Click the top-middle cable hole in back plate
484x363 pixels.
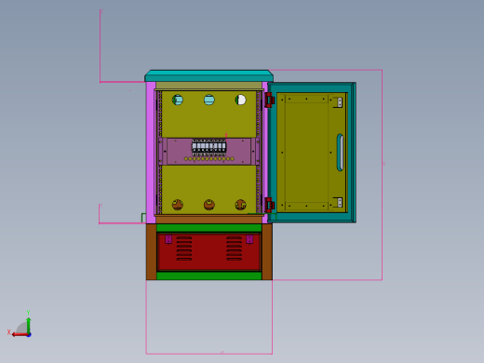coord(209,100)
